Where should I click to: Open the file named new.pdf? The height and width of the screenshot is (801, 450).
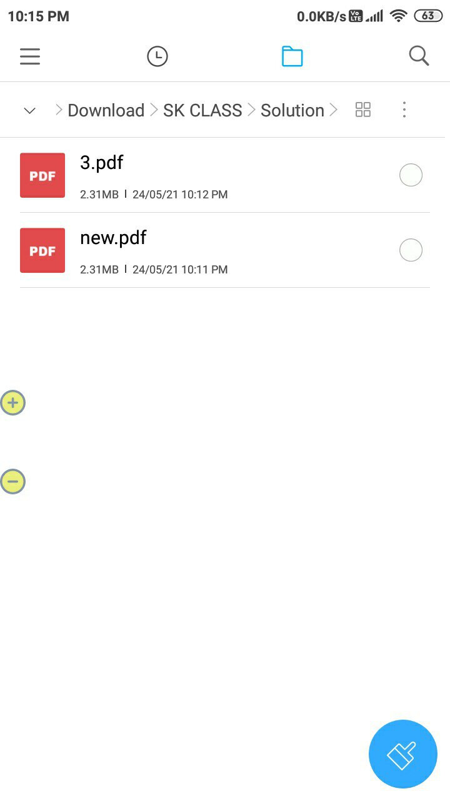click(x=113, y=238)
